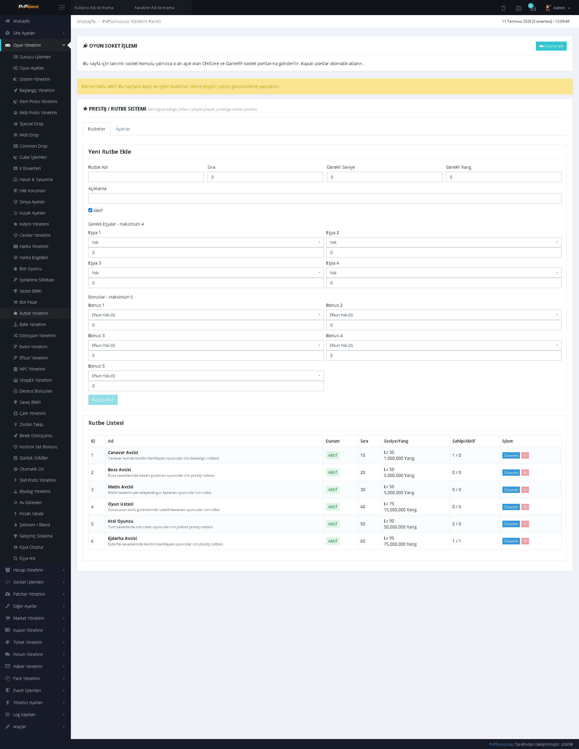Viewport: 579px width, 749px height.
Task: Open the trash icon in the top bar
Action: (504, 8)
